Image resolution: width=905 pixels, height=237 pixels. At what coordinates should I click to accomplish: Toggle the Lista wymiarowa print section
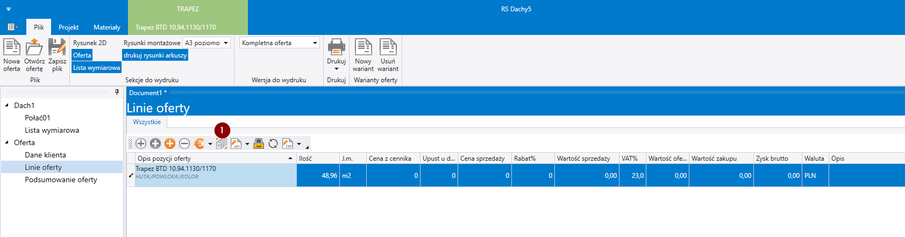coord(96,68)
